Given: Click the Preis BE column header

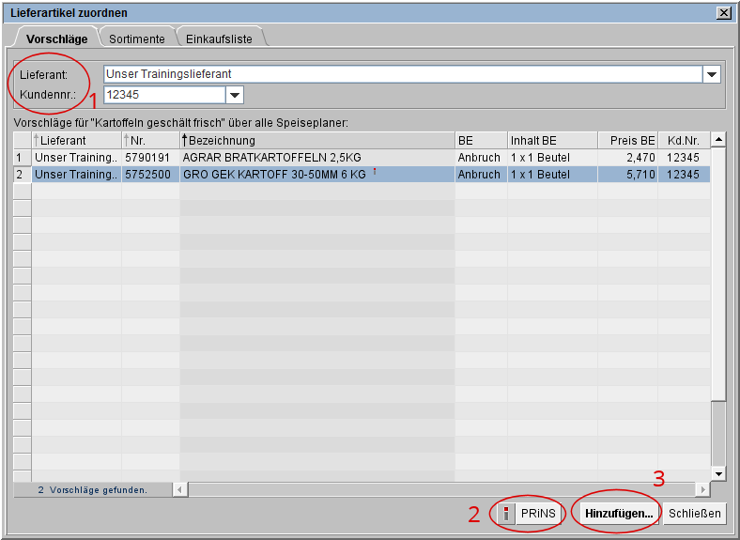Looking at the screenshot, I should coord(628,141).
